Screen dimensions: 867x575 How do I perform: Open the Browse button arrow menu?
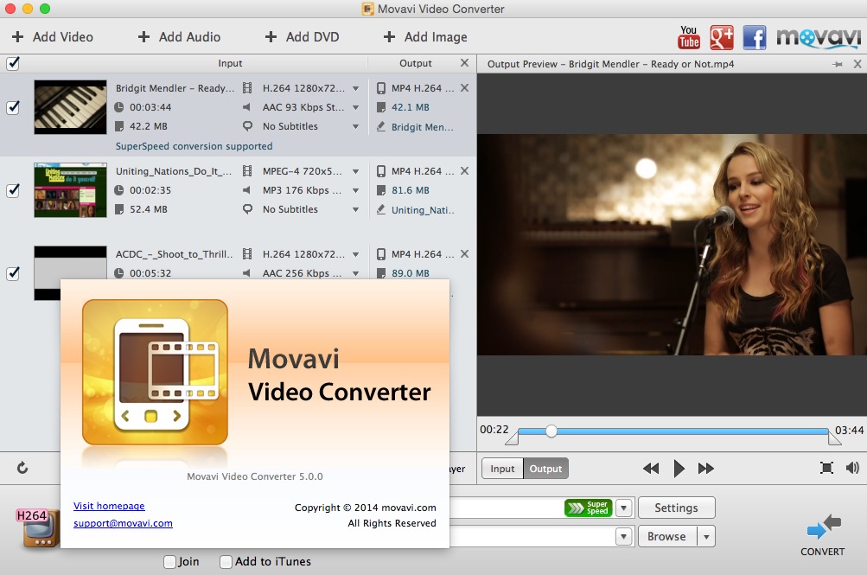coord(706,536)
